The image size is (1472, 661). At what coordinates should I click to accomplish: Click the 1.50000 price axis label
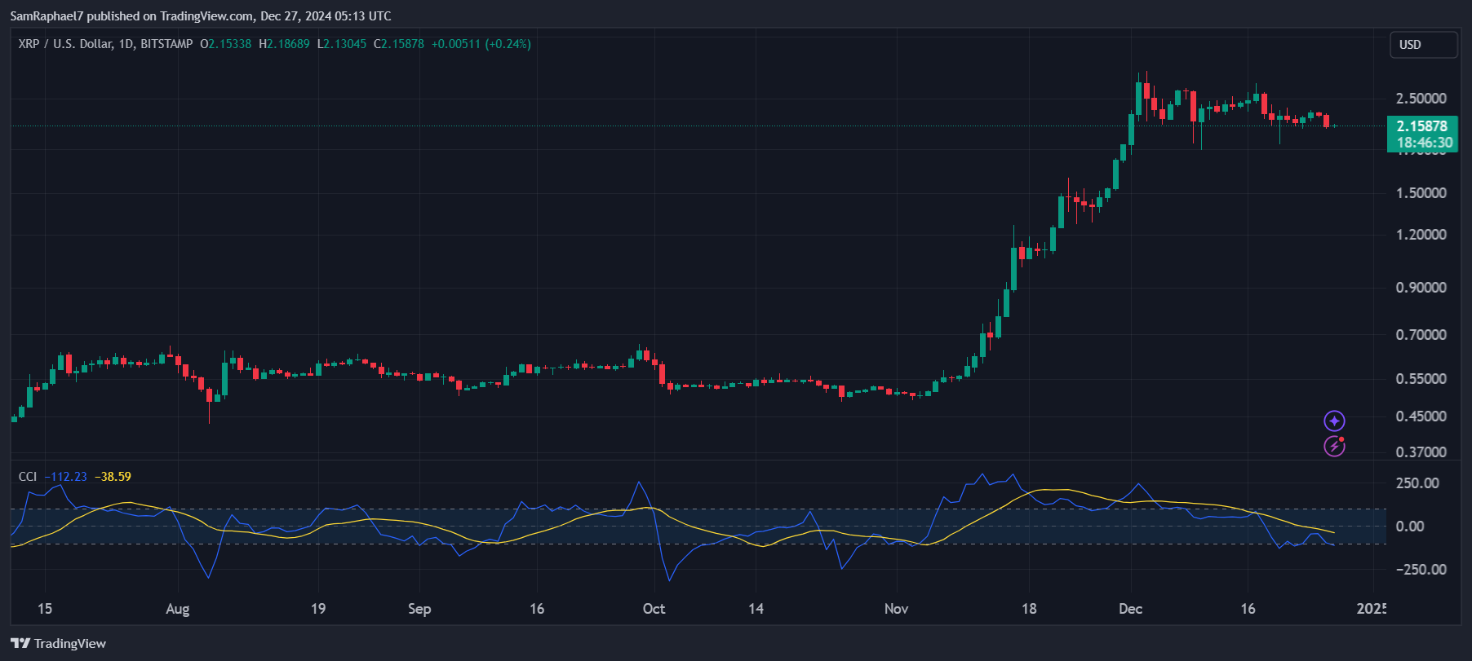tap(1421, 193)
